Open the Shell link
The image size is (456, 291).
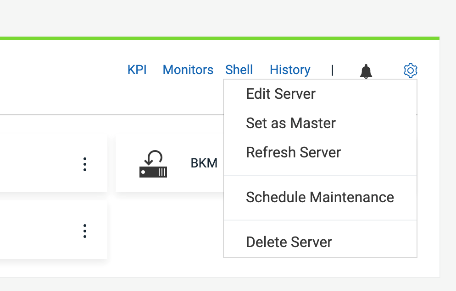[x=239, y=70]
